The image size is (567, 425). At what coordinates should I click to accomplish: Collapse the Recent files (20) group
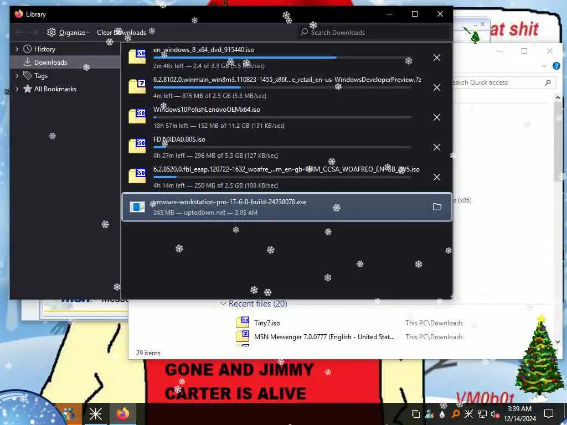pos(223,304)
